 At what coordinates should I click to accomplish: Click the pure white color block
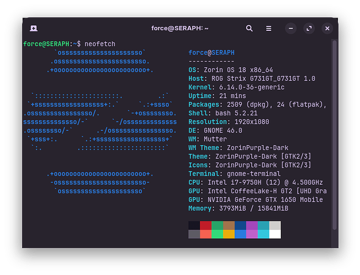(x=275, y=234)
